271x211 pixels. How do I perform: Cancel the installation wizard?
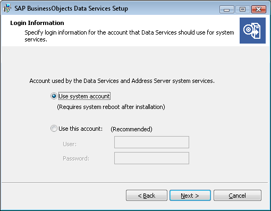(x=238, y=196)
